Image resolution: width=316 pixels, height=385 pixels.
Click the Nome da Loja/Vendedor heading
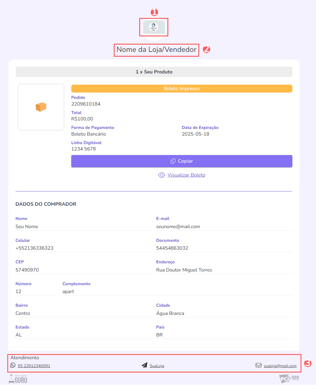click(156, 49)
